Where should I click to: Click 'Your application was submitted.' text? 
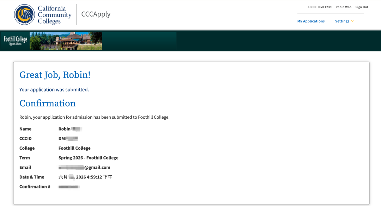pyautogui.click(x=54, y=89)
